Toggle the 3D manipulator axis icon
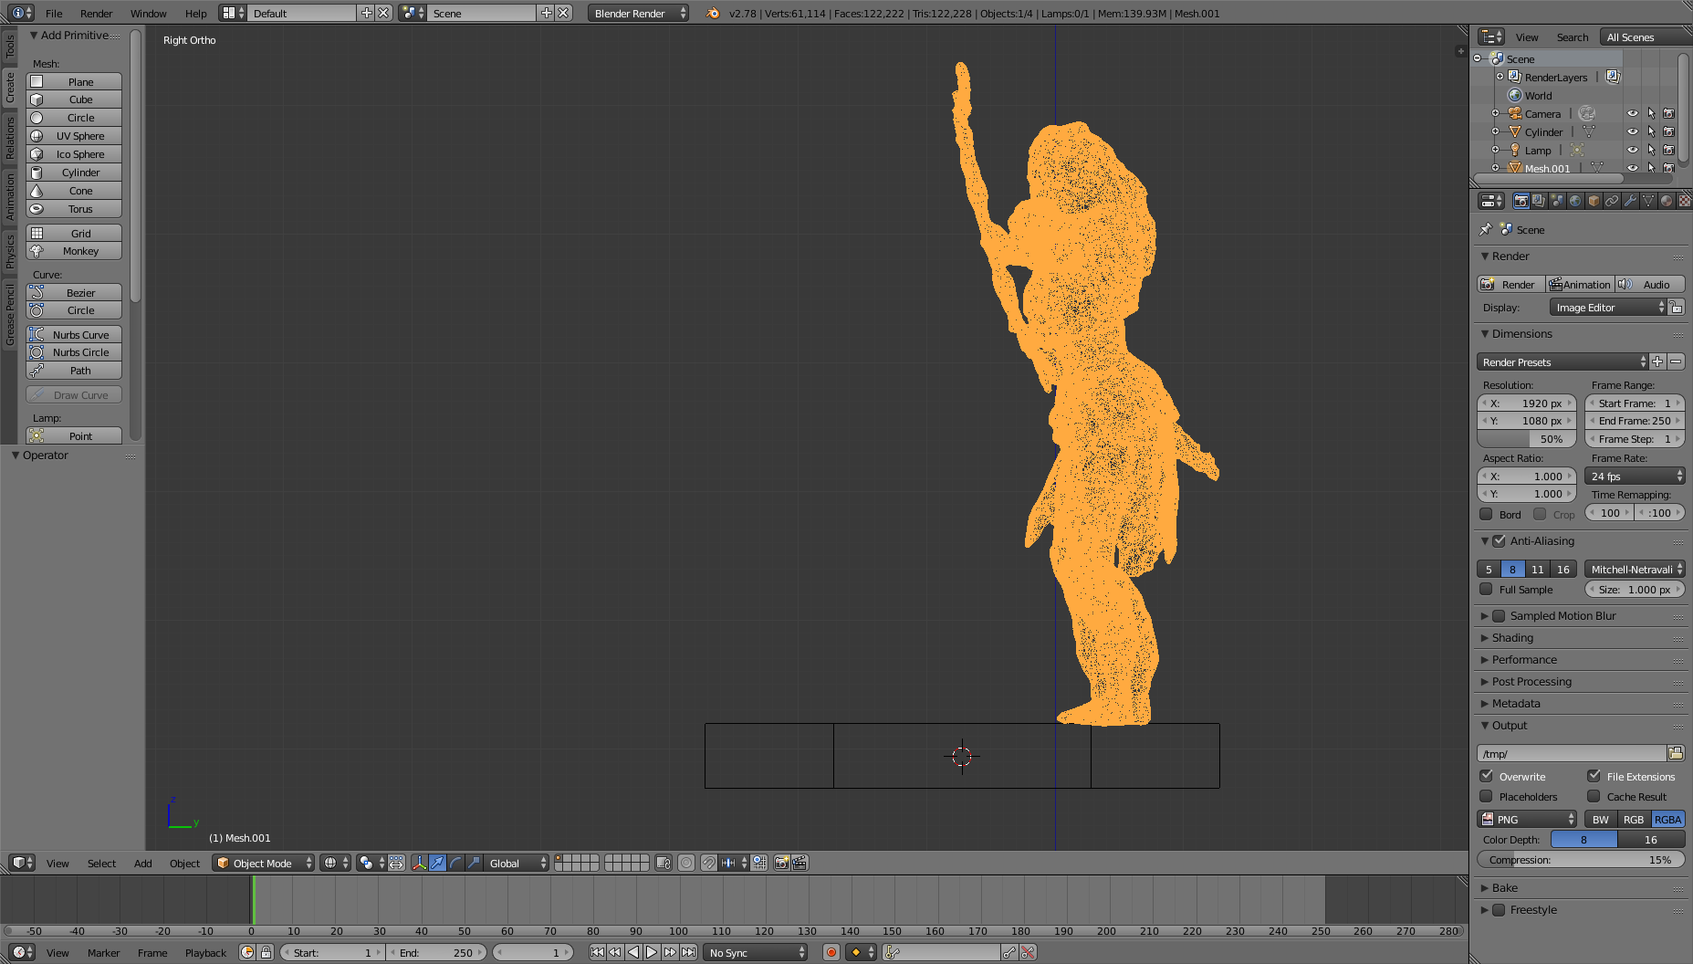 tap(419, 863)
